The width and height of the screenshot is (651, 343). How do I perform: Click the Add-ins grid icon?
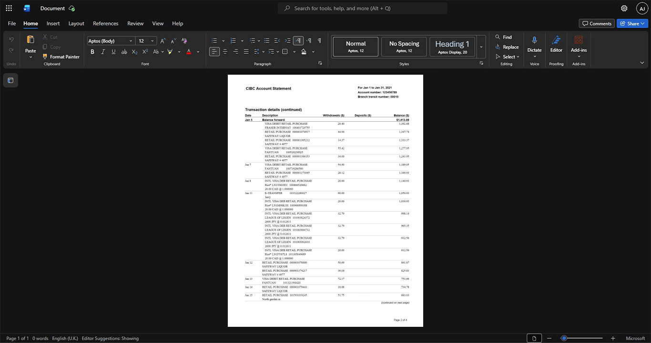[x=579, y=40]
